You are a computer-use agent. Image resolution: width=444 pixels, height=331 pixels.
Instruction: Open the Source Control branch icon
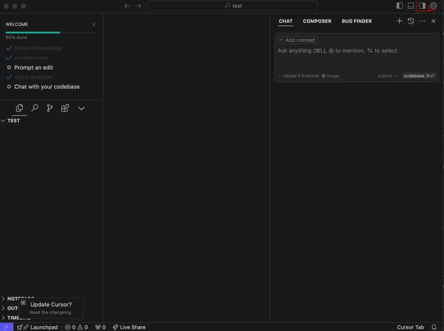pos(50,108)
